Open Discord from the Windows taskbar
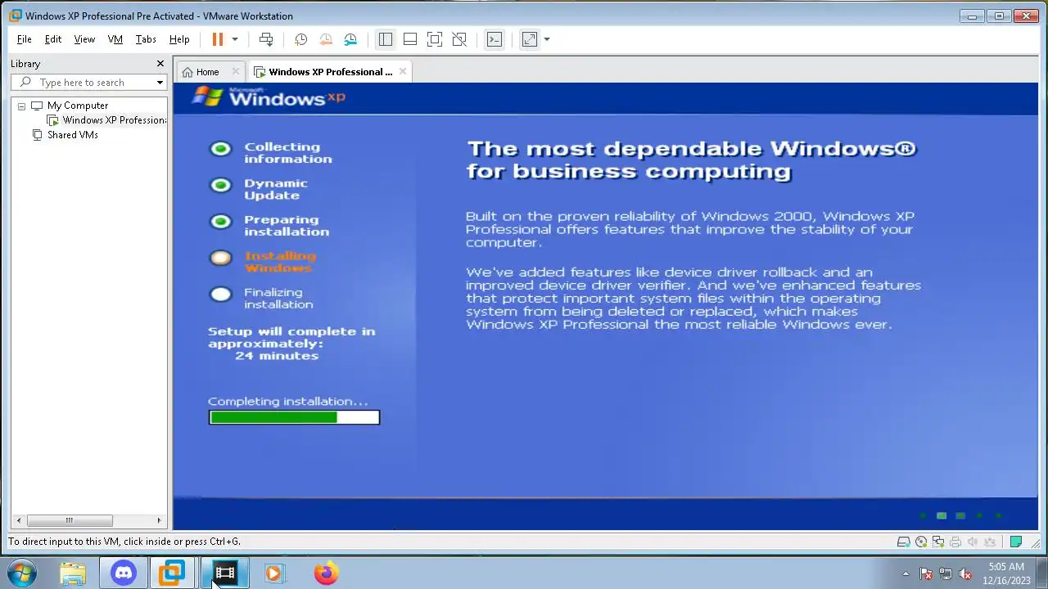Screen dimensions: 1048x589 tap(124, 573)
